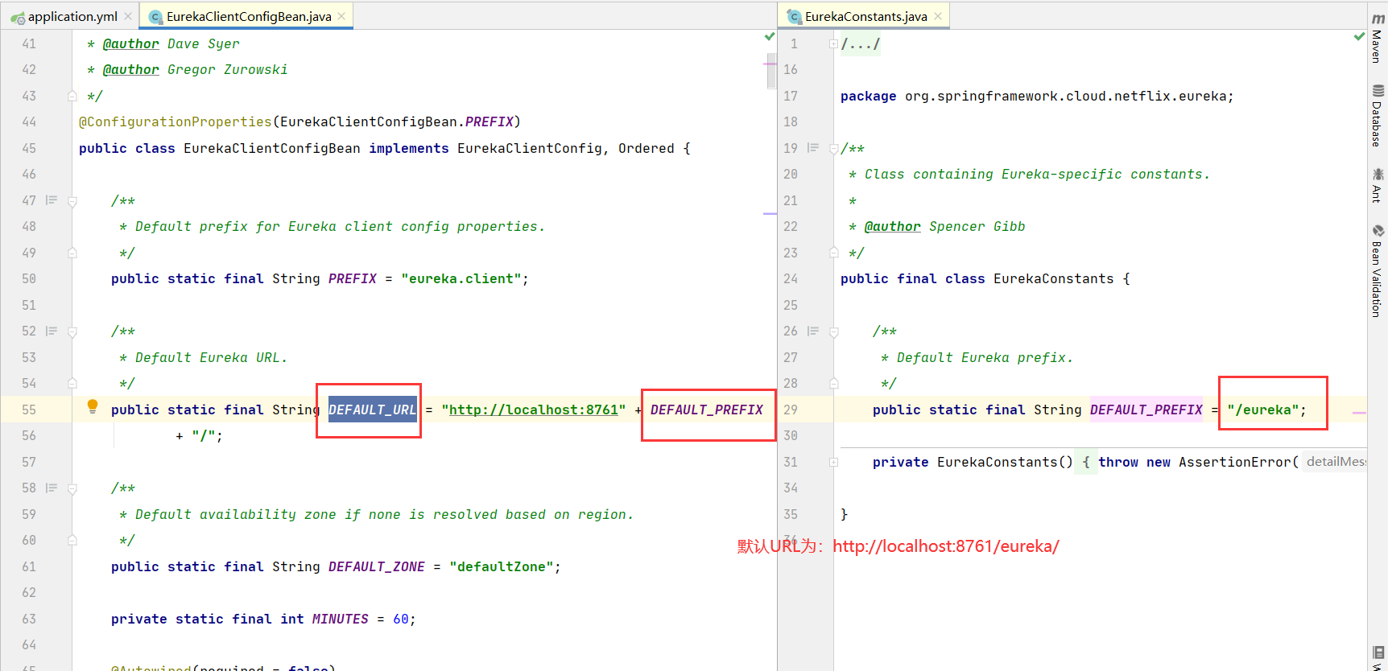Collapse the Javadoc at line 26 in EurekaConstants

(x=834, y=331)
